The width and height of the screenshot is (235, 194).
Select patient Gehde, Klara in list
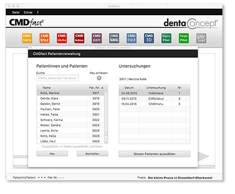coord(71,99)
